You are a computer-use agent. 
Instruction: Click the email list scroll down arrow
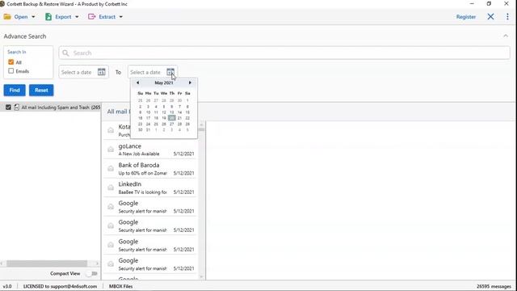pos(201,277)
